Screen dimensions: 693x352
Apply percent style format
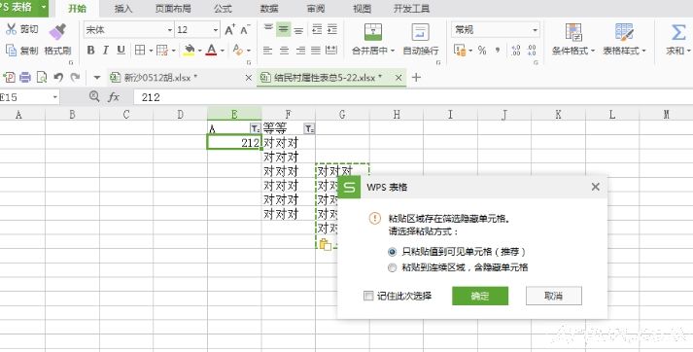point(482,51)
